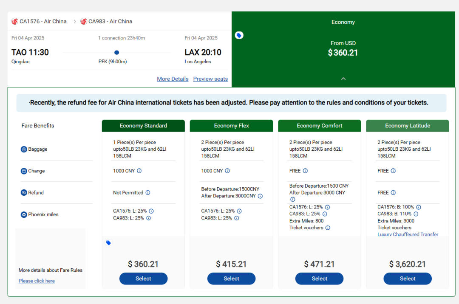Click the 'PEK (9h00m)' layover label
This screenshot has height=304, width=459.
[113, 62]
